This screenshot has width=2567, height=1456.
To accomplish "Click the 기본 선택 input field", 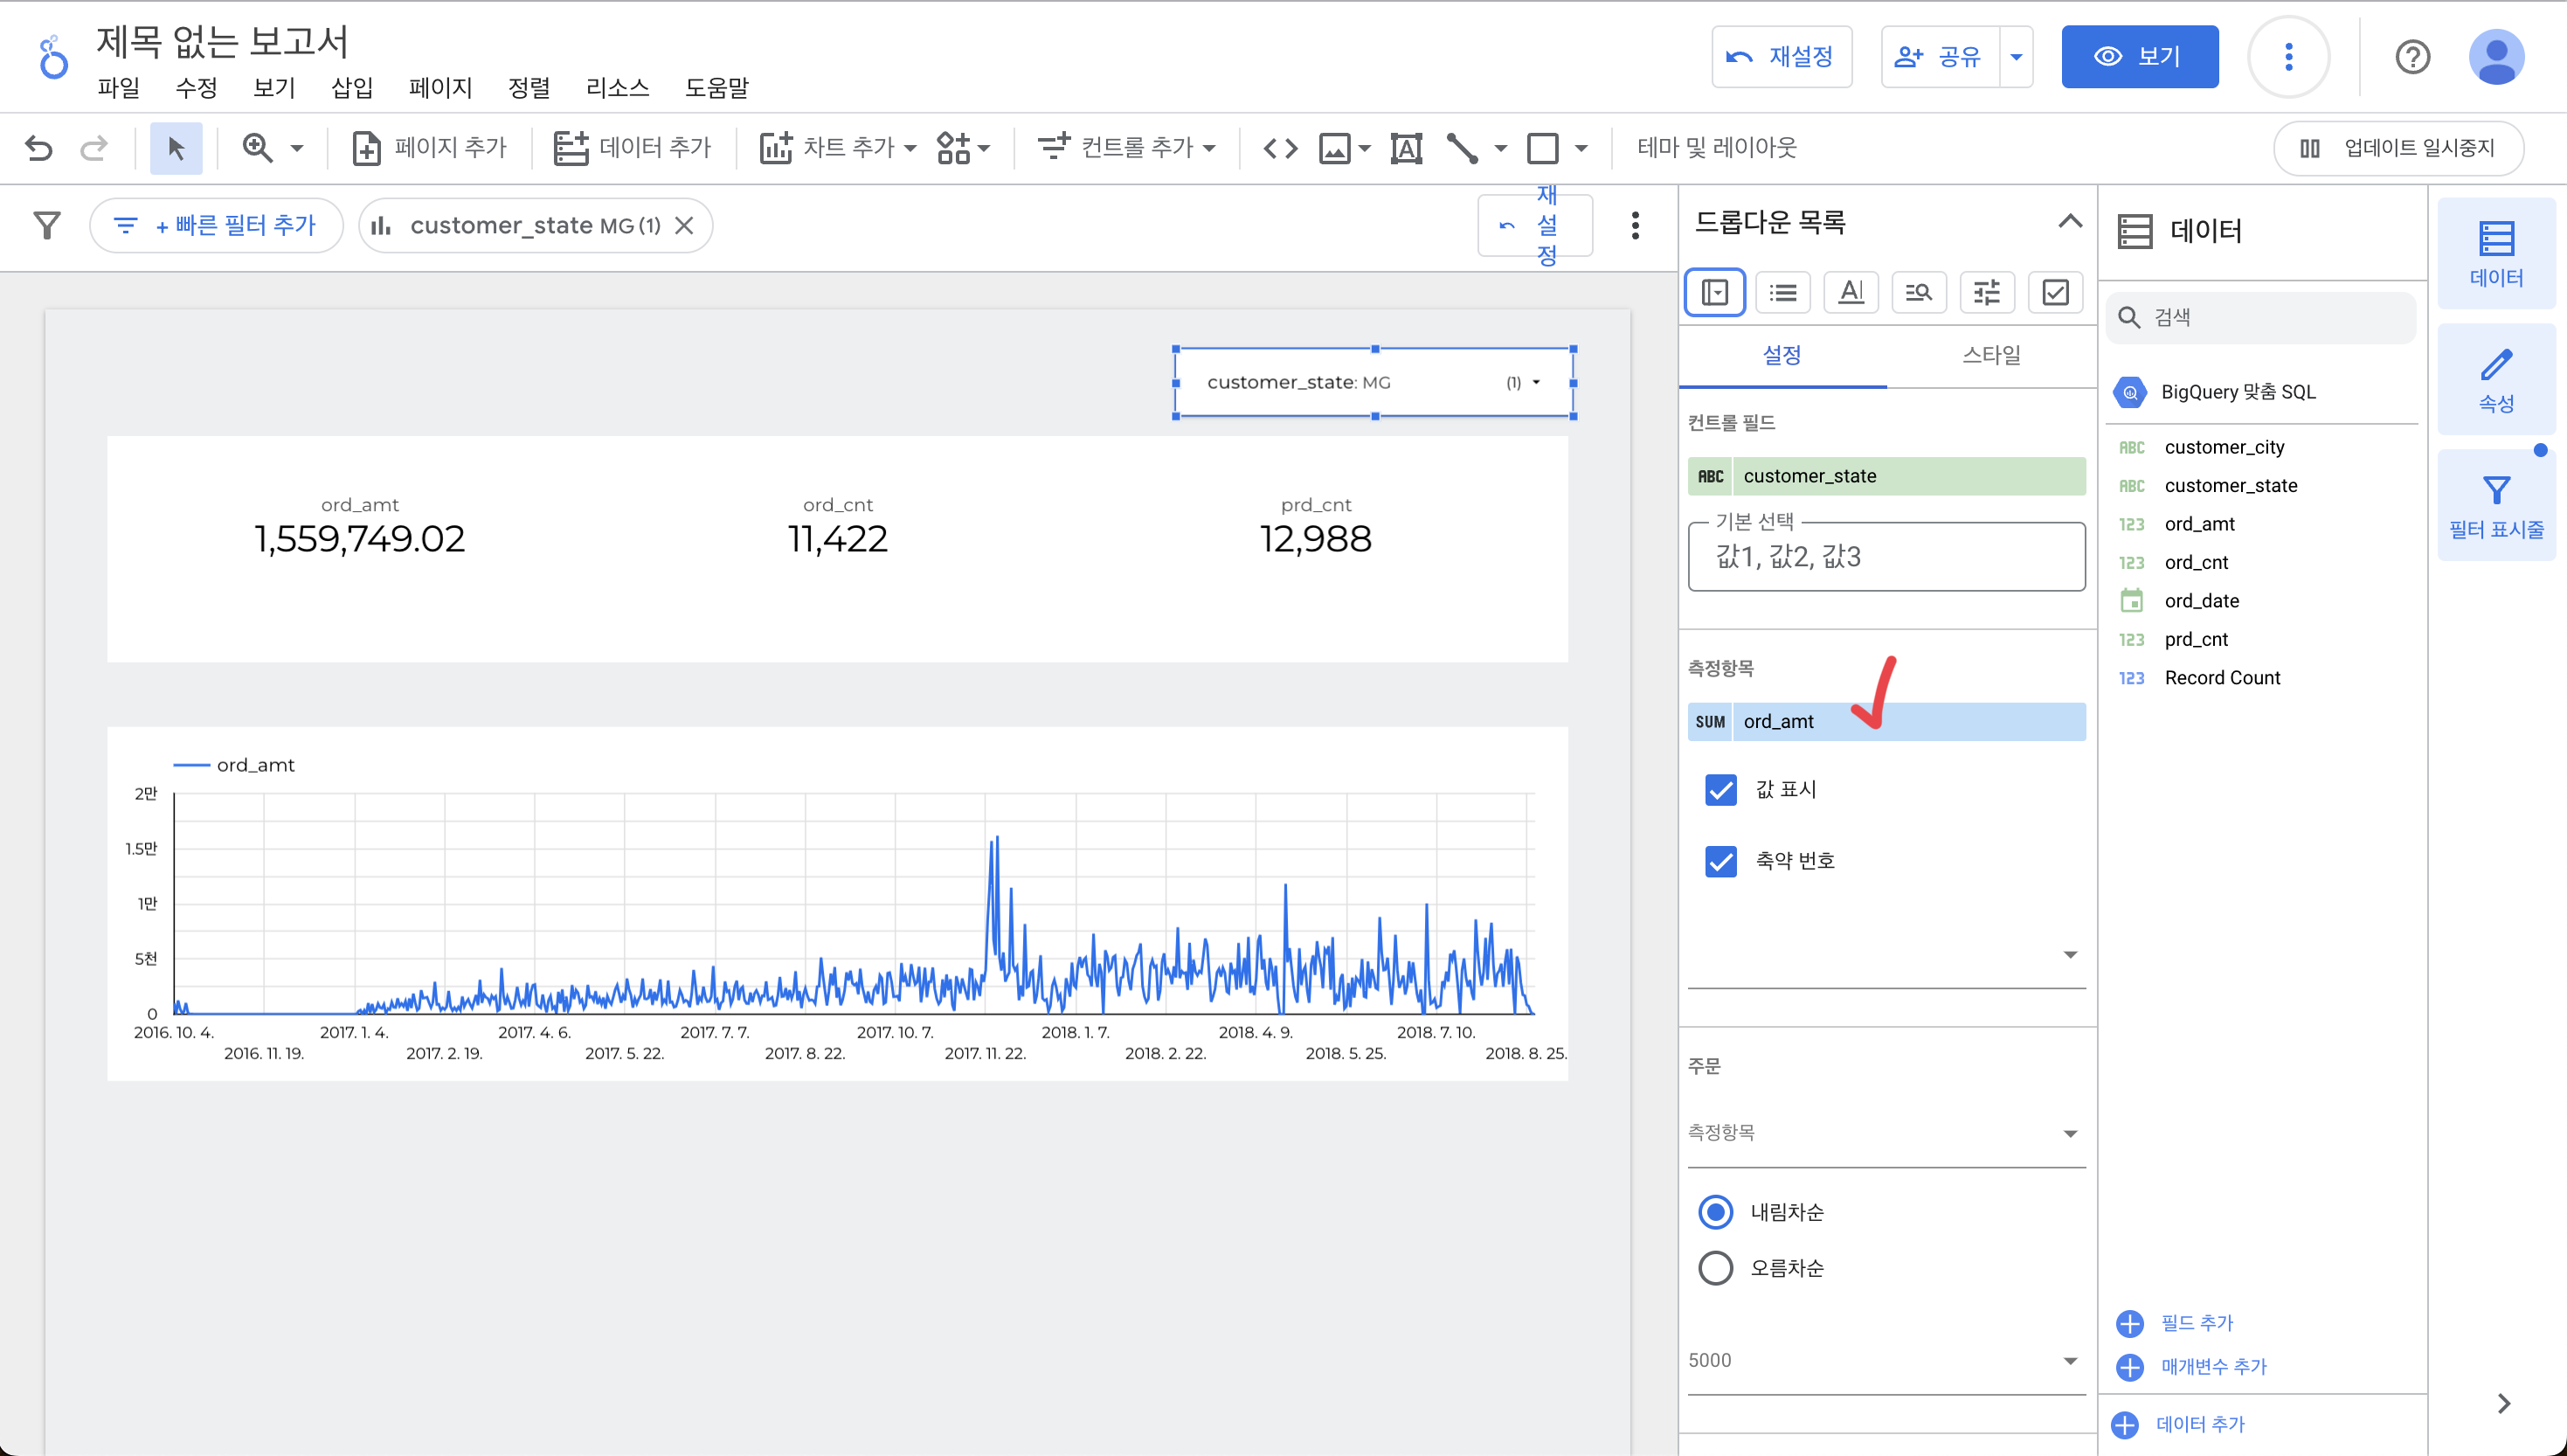I will (1885, 557).
